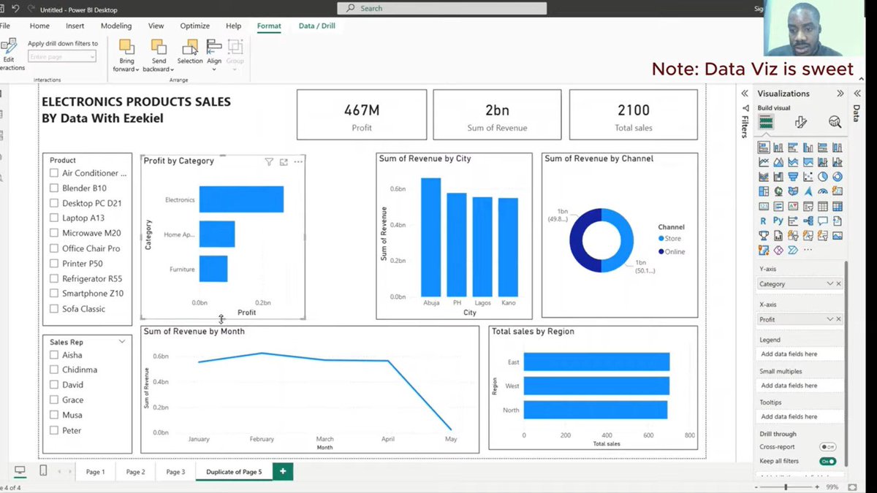Add a new report page with plus button
This screenshot has width=877, height=493.
click(x=283, y=472)
